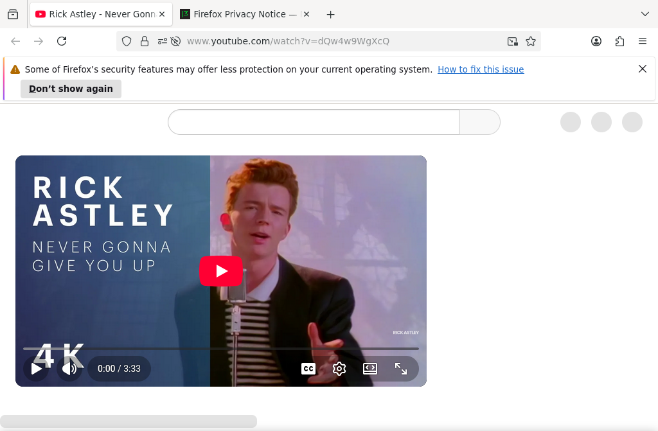The image size is (658, 431).
Task: Close the Rick Astley YouTube tab
Action: (x=162, y=14)
